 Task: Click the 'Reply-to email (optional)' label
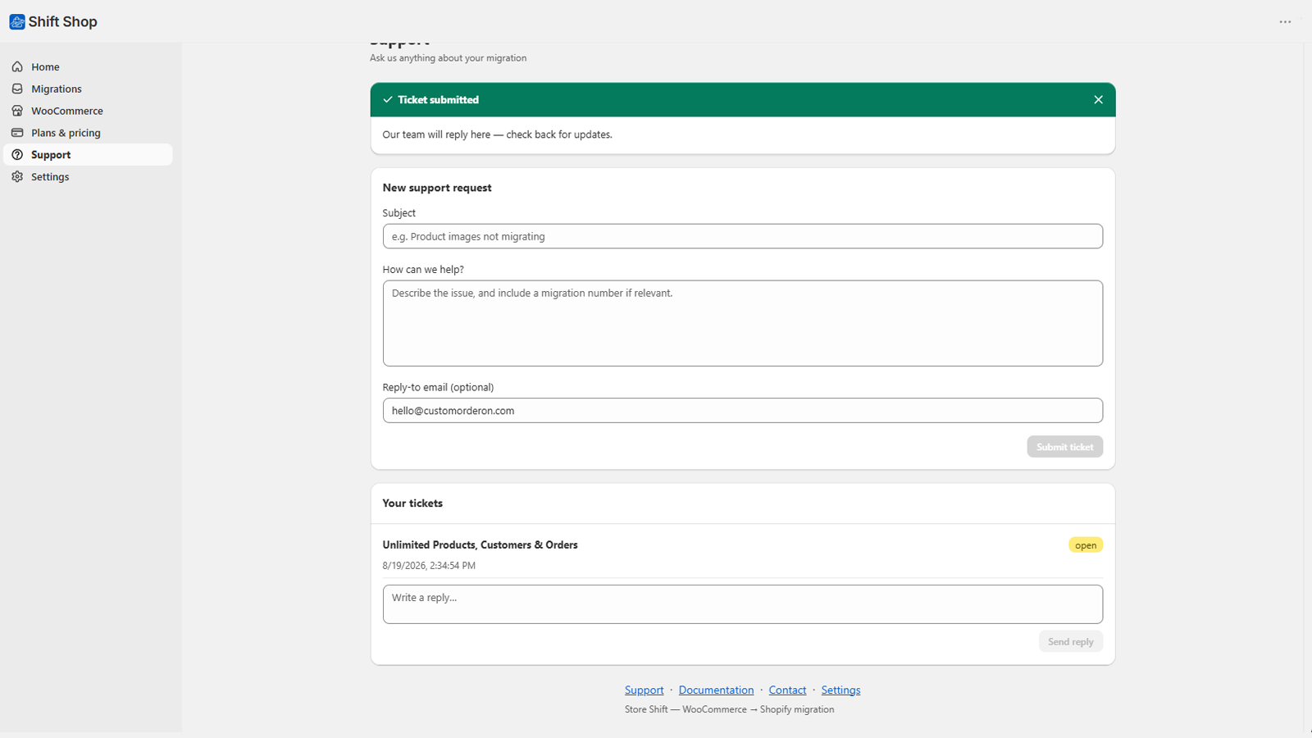coord(438,387)
